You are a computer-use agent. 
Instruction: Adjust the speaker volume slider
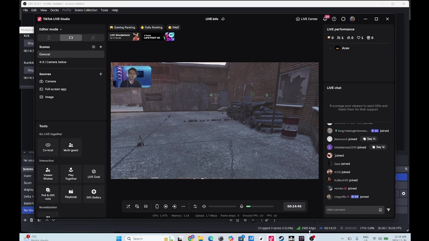tap(222, 206)
